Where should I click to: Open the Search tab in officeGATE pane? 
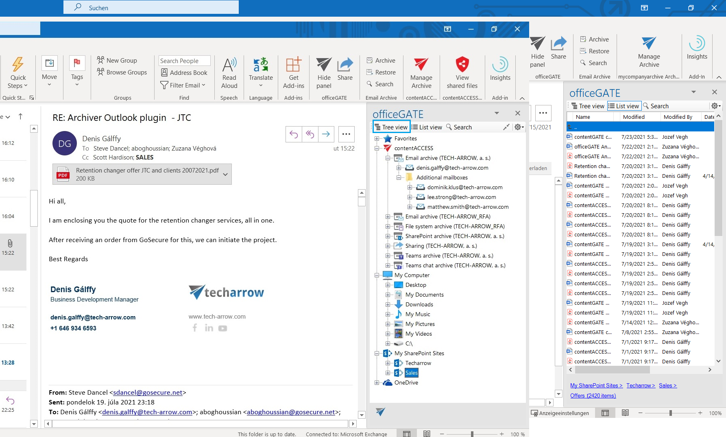pyautogui.click(x=459, y=127)
